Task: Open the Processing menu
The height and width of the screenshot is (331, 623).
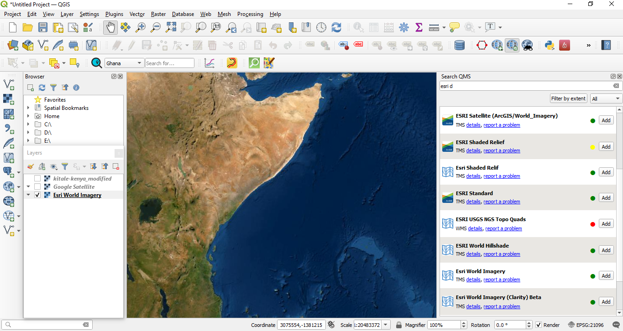Action: (x=250, y=14)
